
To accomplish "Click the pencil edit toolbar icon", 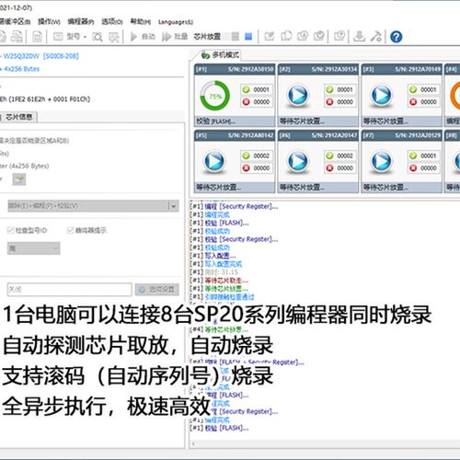I will (270, 37).
